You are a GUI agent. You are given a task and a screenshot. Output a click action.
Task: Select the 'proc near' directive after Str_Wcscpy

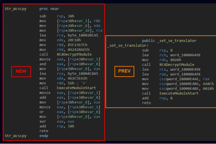tap(49, 9)
